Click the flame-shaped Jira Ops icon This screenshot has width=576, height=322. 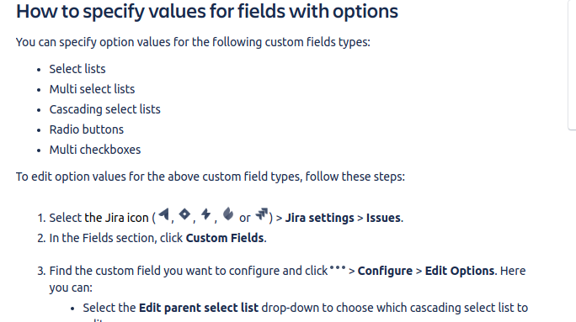(228, 214)
